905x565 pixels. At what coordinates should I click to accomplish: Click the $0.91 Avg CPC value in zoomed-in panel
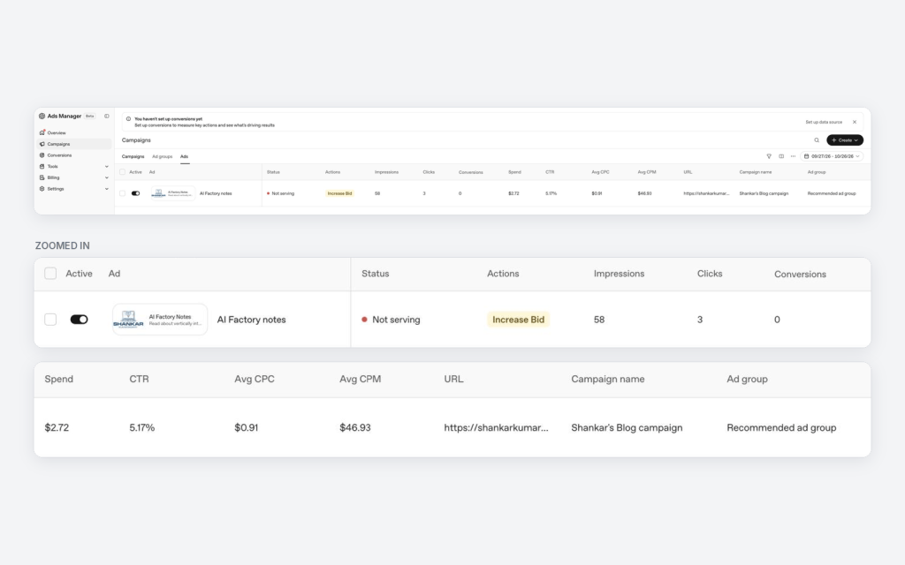click(246, 428)
